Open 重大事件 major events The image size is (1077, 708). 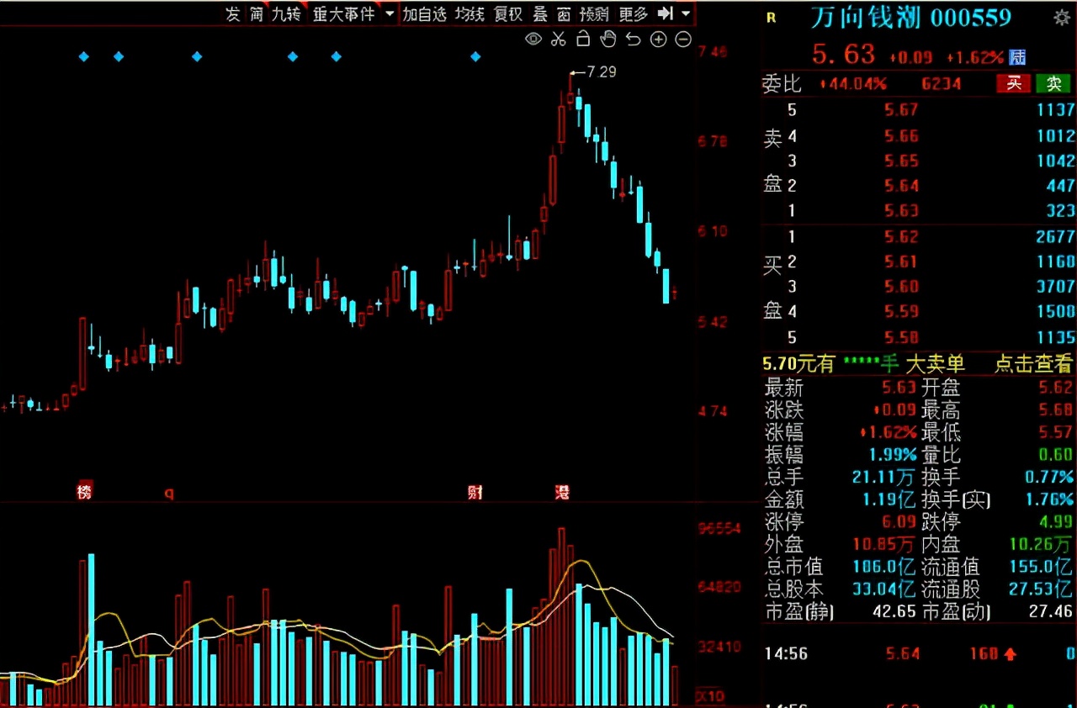pos(343,13)
